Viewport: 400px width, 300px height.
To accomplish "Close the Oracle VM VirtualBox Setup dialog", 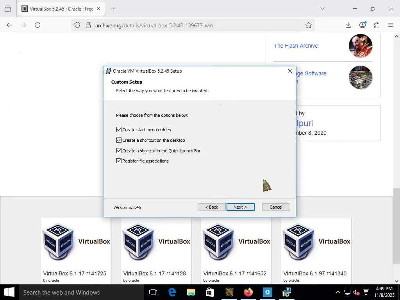I will pos(290,71).
